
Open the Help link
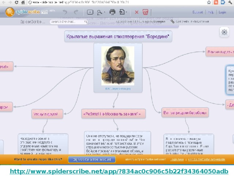pos(211,12)
